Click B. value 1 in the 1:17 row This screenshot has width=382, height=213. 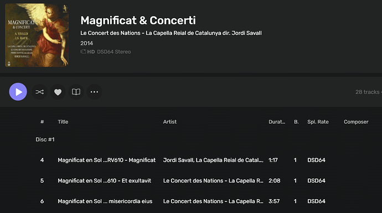[295, 160]
